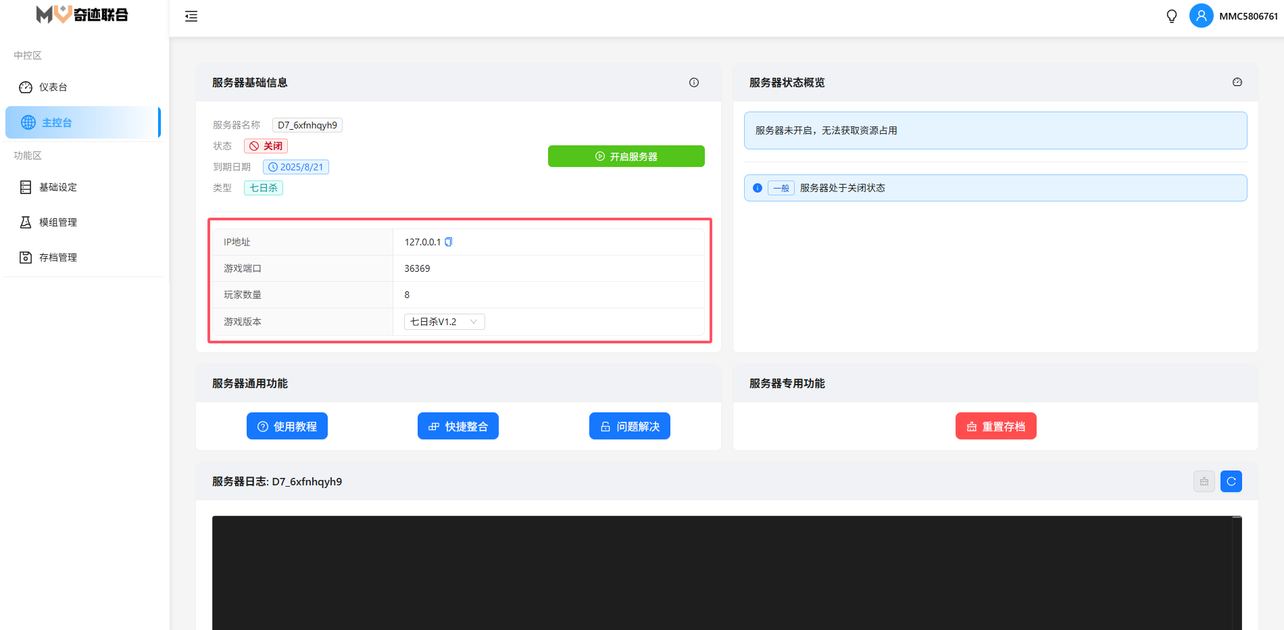The width and height of the screenshot is (1284, 630).
Task: Collapse the sidebar with the menu fold icon
Action: point(191,16)
